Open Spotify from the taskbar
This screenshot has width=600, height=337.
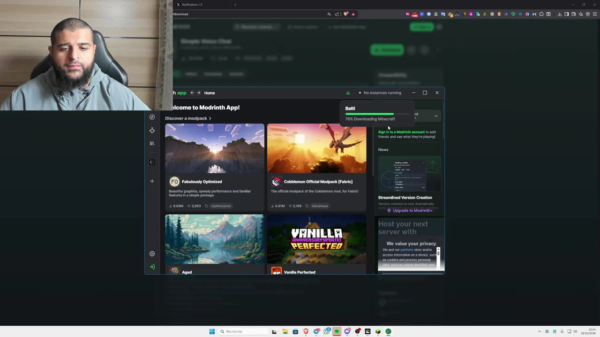pos(337,331)
